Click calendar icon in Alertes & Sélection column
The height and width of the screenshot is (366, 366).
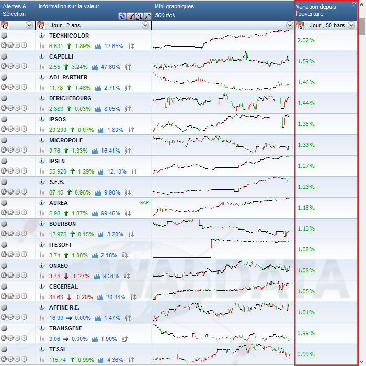4,25
